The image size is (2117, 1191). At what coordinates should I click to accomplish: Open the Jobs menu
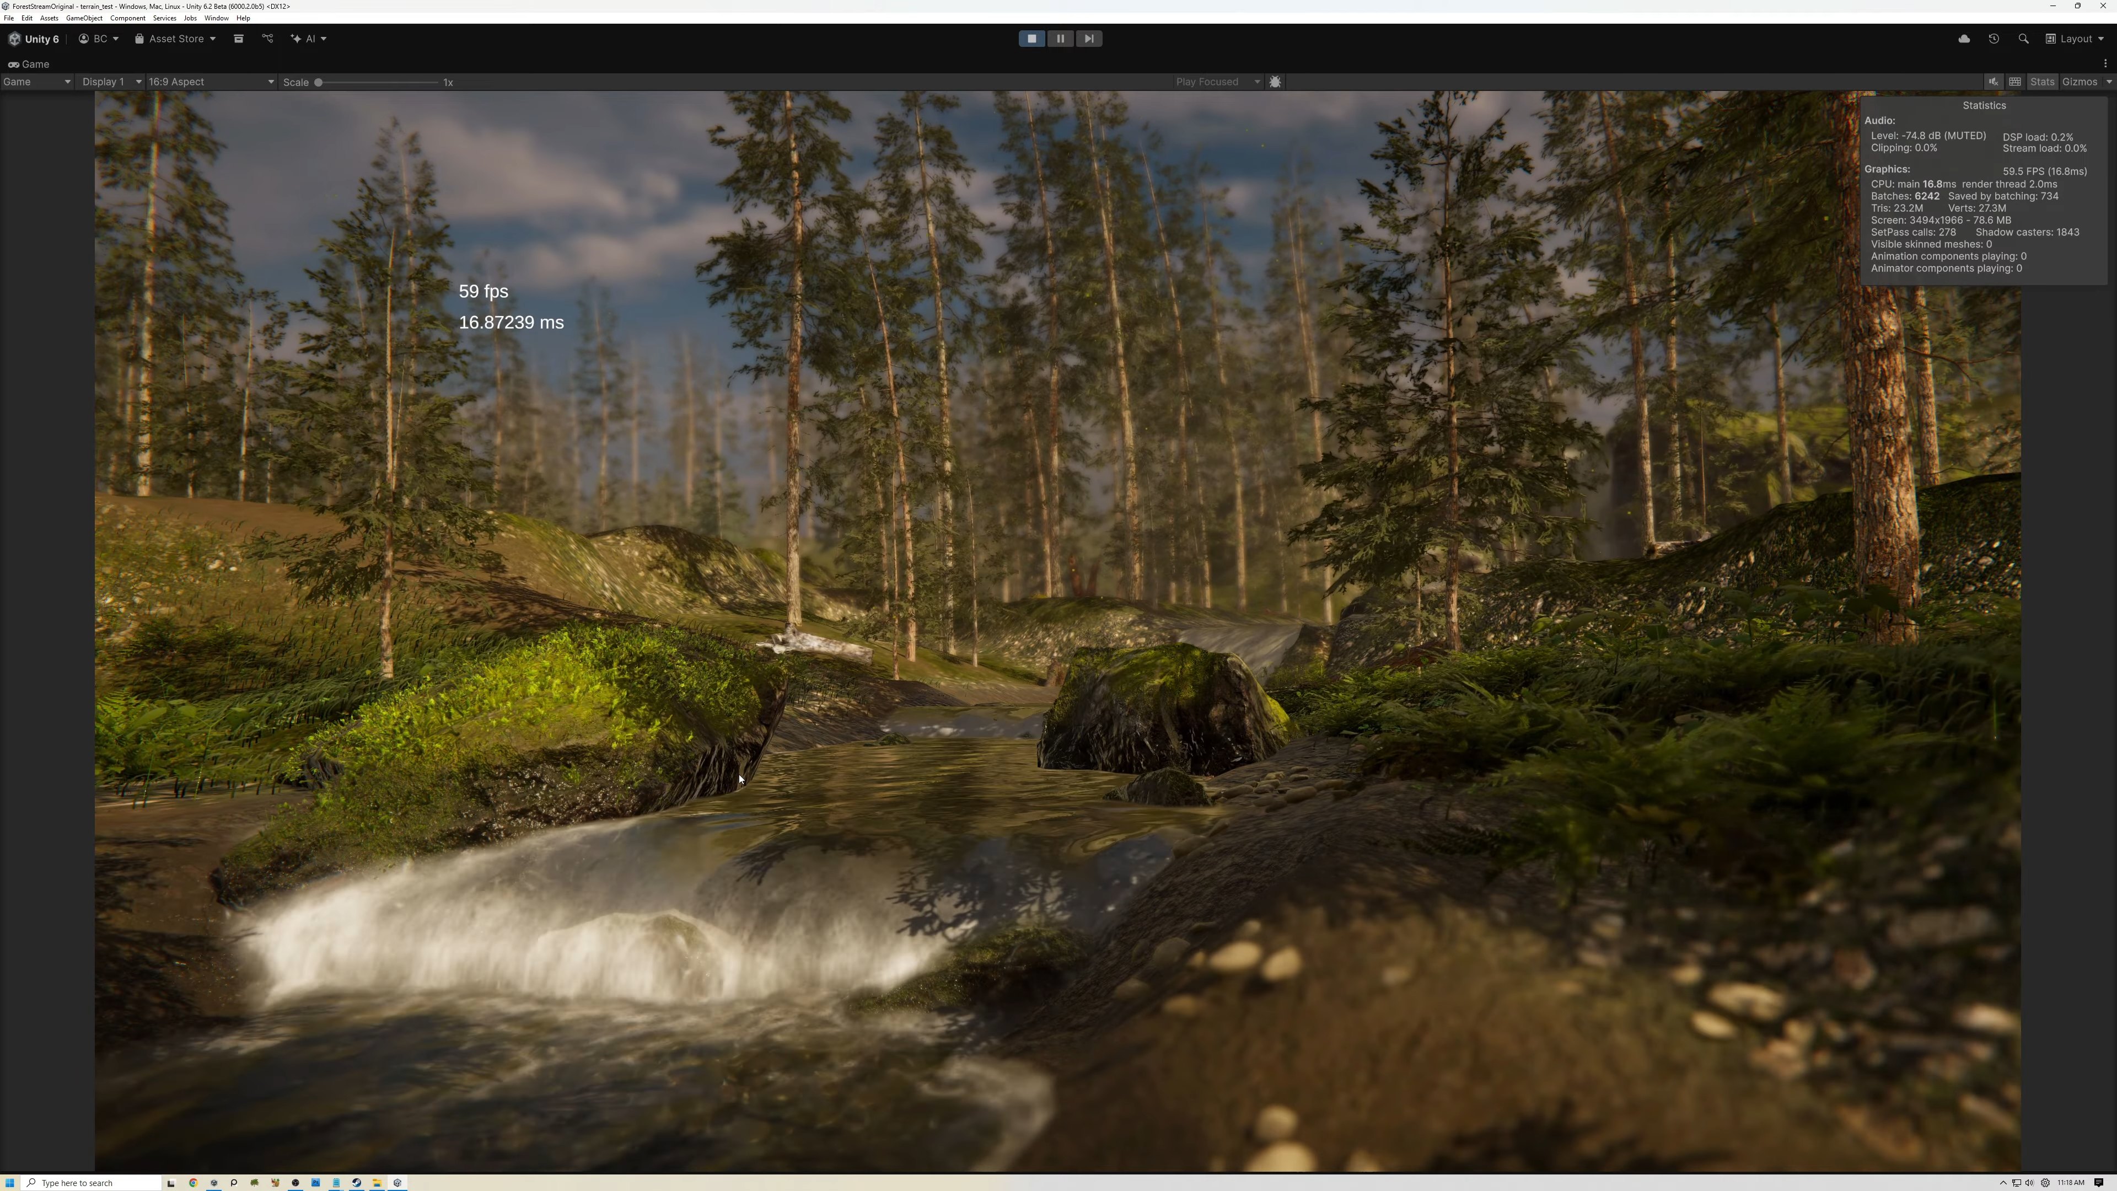[x=190, y=18]
